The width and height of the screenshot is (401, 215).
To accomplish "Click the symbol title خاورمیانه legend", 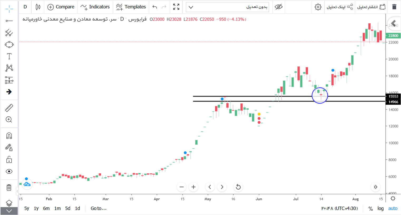I will pos(85,19).
